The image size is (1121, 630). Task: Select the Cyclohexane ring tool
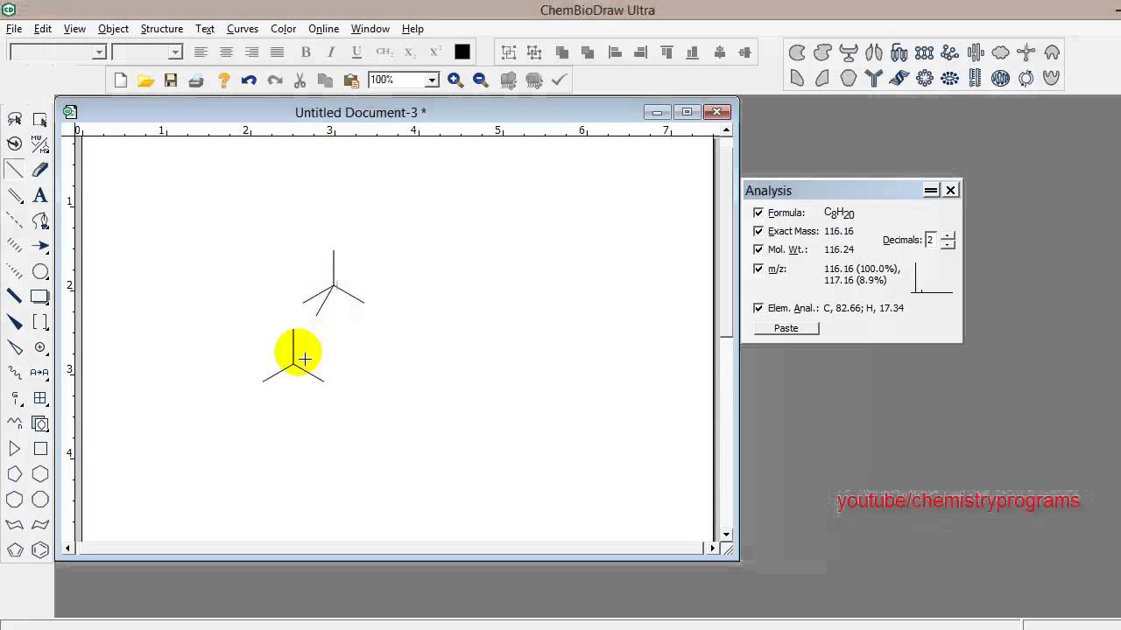(40, 474)
